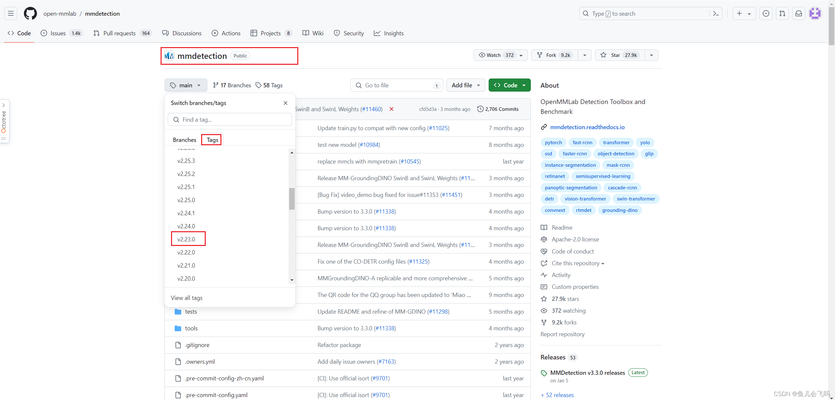The image size is (835, 400).
Task: Expand the Fork options dropdown arrow
Action: click(x=584, y=55)
